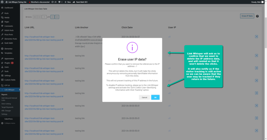Open Howdy, Matt user menu
Viewport: 267px width, 140px height.
257,2
